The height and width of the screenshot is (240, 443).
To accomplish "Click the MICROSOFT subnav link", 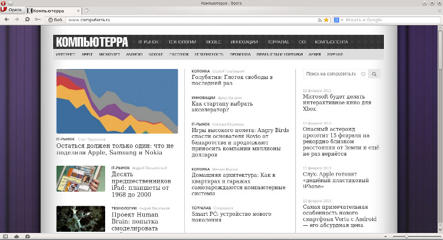I will (x=109, y=54).
